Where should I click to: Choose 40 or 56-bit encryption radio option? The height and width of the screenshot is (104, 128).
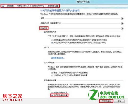coord(52,75)
